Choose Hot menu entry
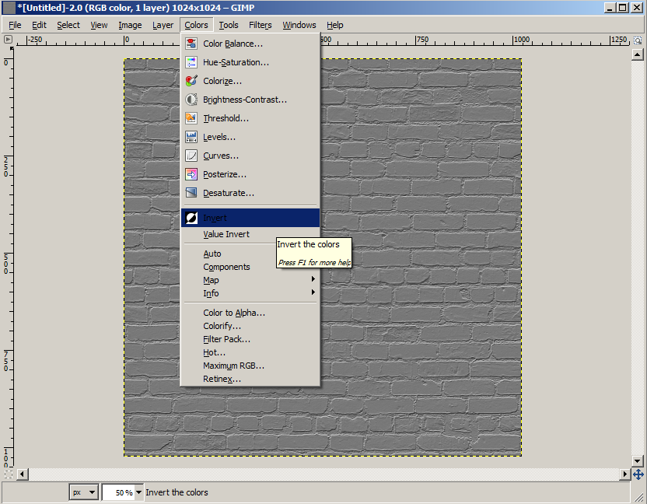This screenshot has height=504, width=647. (x=250, y=352)
